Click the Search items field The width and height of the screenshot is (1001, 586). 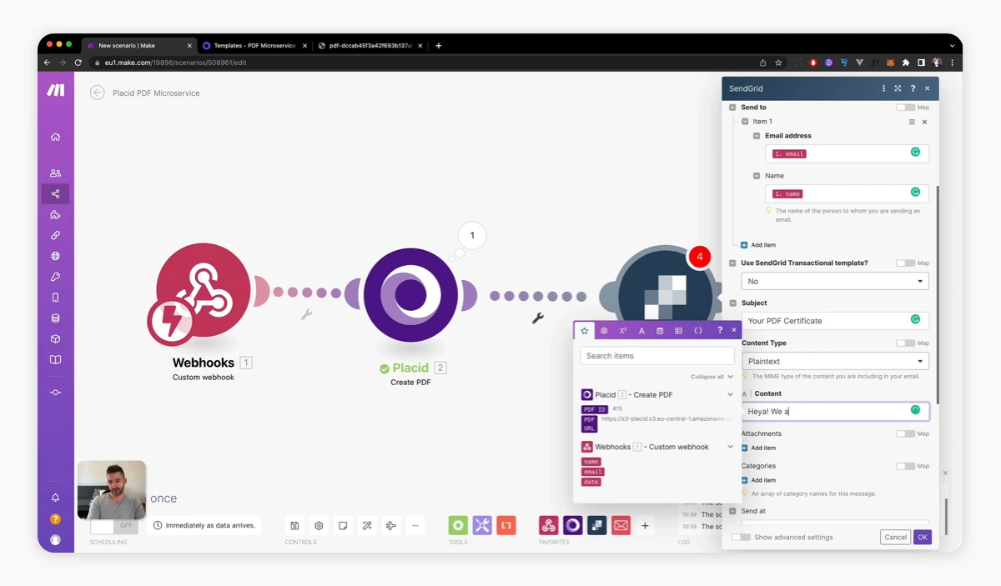(x=657, y=356)
